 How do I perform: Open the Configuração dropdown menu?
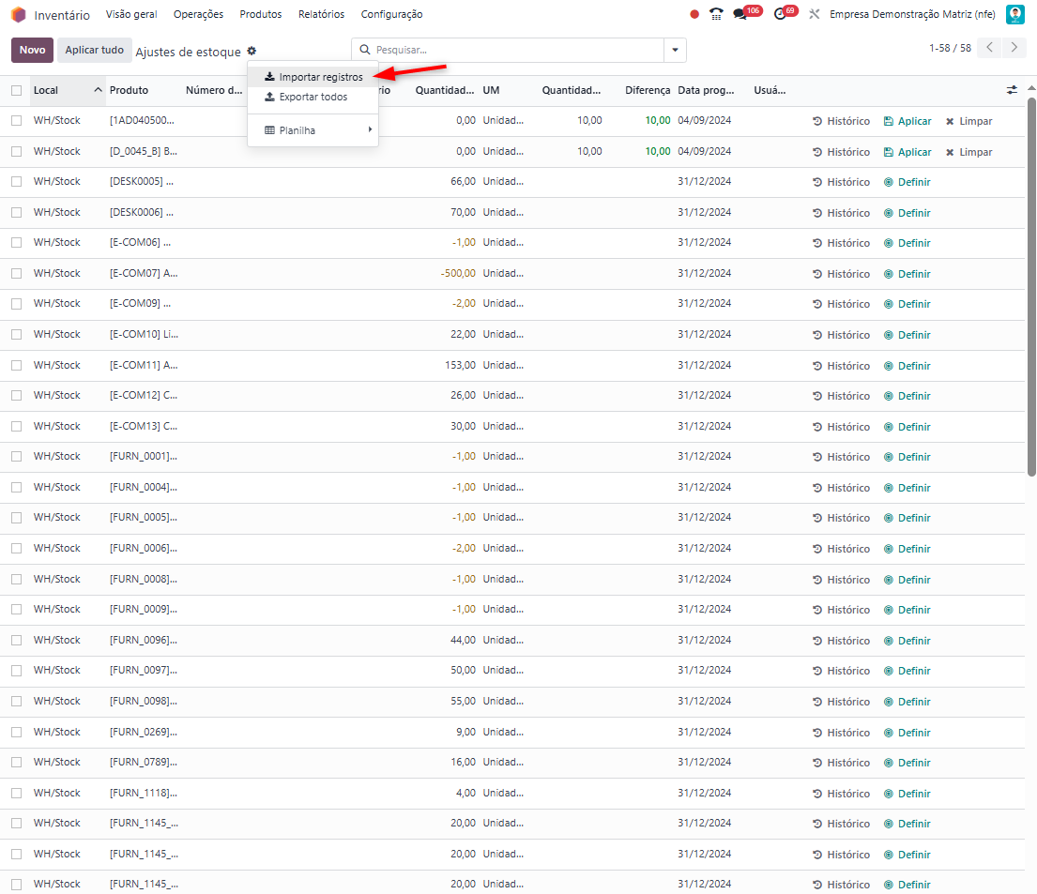click(x=391, y=14)
